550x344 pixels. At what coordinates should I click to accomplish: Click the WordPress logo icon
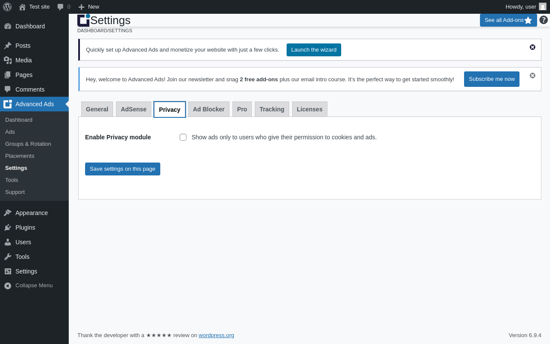click(x=7, y=6)
